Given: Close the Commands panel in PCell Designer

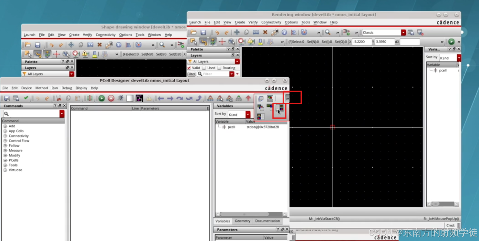Looking at the screenshot, I should click(64, 106).
